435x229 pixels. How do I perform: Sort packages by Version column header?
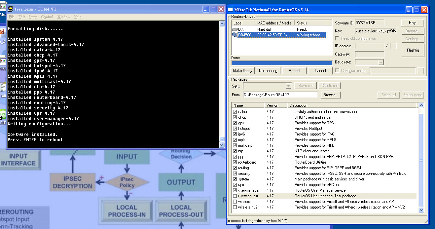276,105
